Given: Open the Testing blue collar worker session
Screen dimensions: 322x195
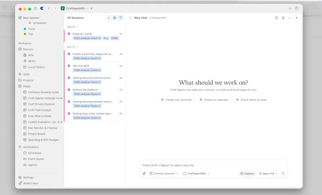Looking at the screenshot, I should click(x=95, y=116).
